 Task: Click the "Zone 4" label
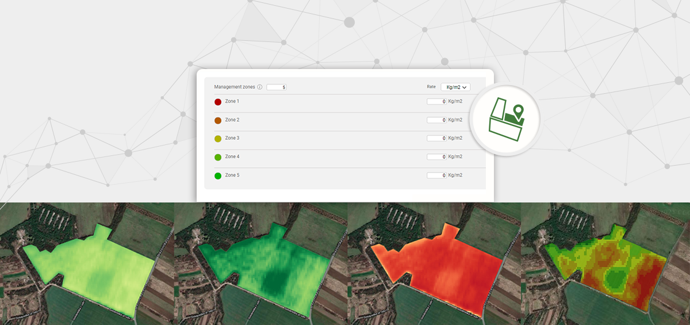232,156
